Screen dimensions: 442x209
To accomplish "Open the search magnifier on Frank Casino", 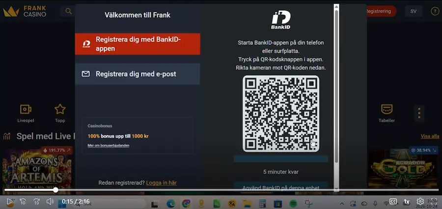I will (x=68, y=11).
